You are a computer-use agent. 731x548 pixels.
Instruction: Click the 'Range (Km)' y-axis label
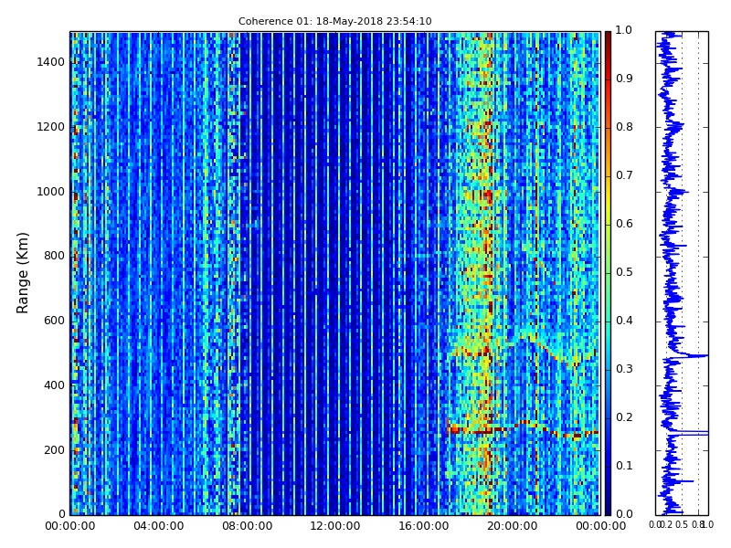tap(22, 273)
